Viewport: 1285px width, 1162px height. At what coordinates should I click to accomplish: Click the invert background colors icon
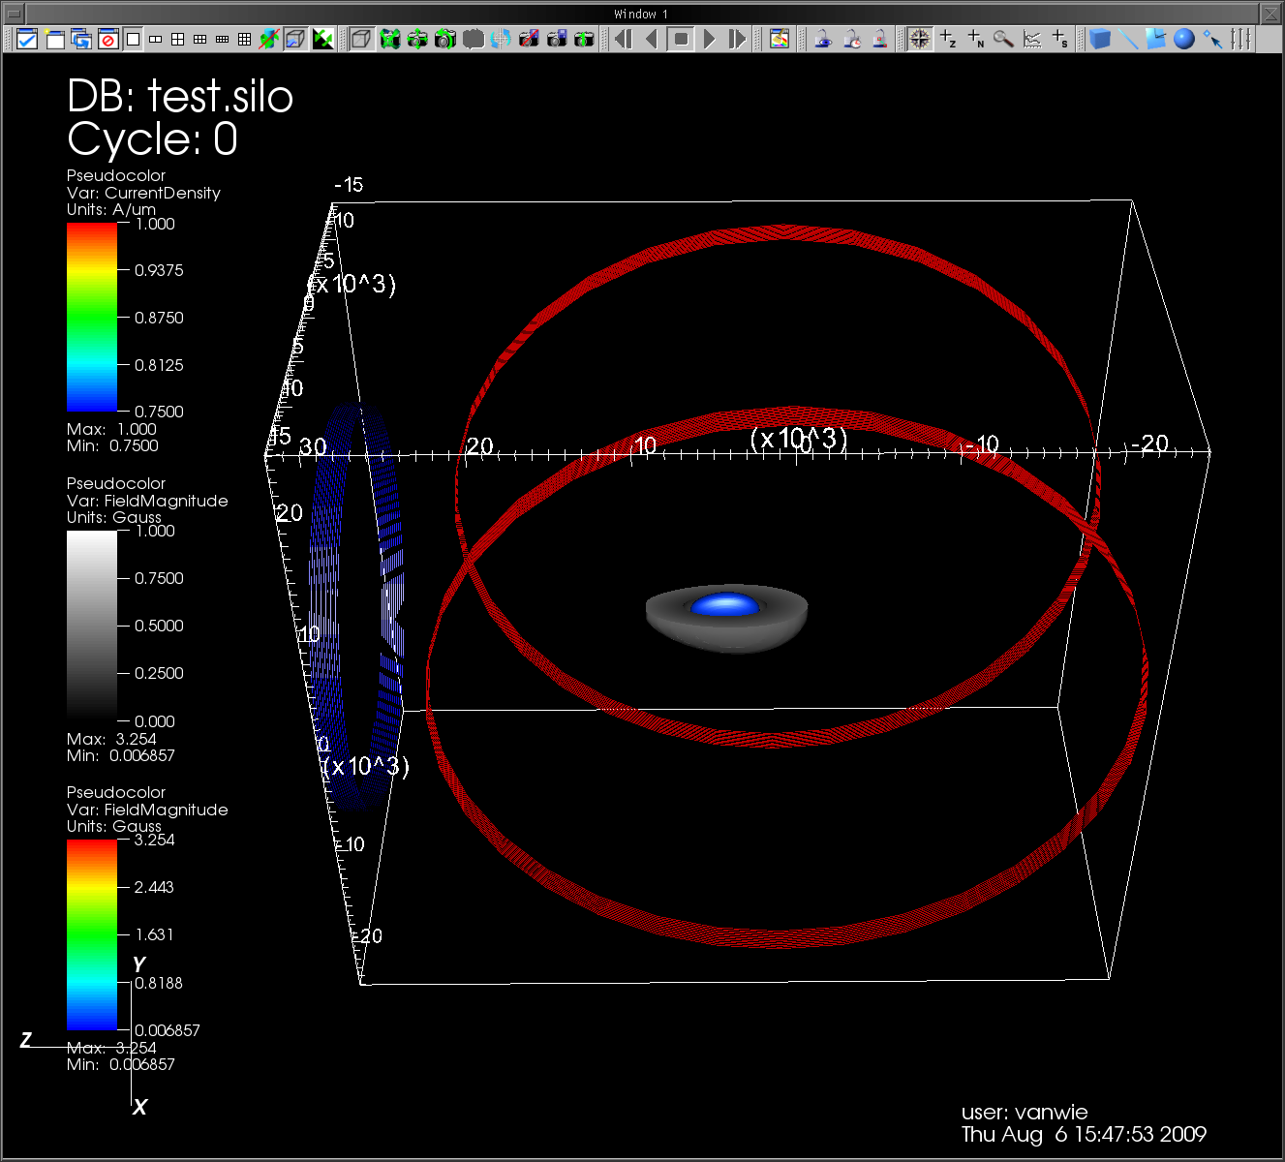coord(323,39)
